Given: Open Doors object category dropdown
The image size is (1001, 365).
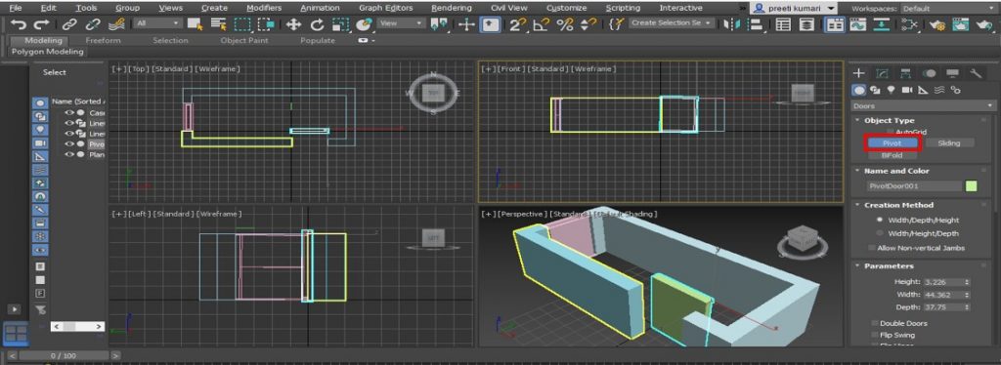Looking at the screenshot, I should point(923,105).
